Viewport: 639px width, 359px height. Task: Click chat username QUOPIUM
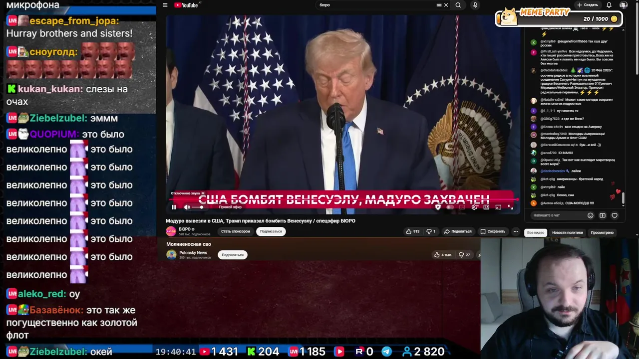click(x=54, y=135)
